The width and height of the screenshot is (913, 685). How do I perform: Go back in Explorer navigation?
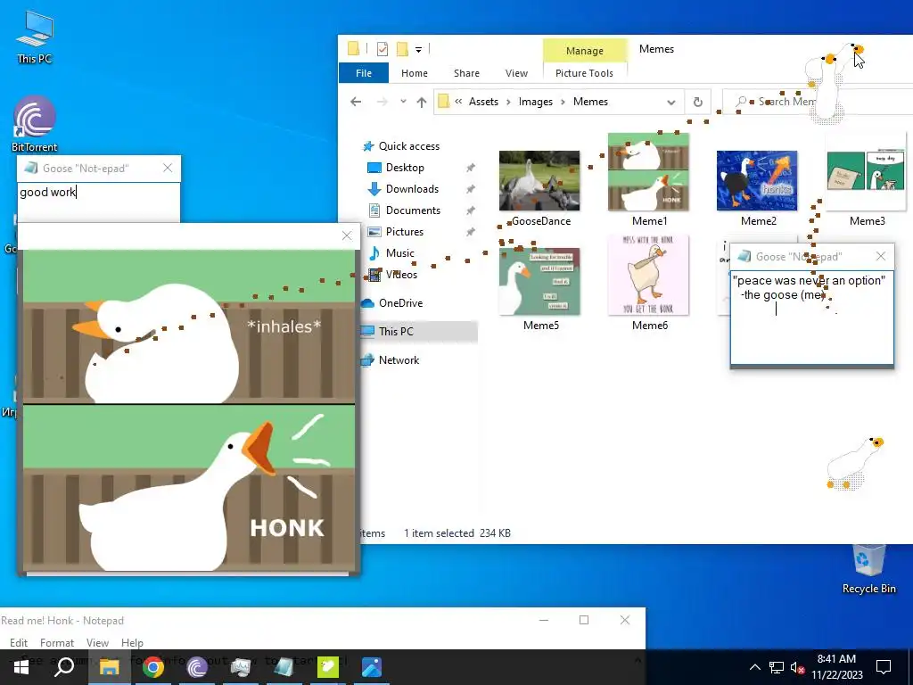356,102
